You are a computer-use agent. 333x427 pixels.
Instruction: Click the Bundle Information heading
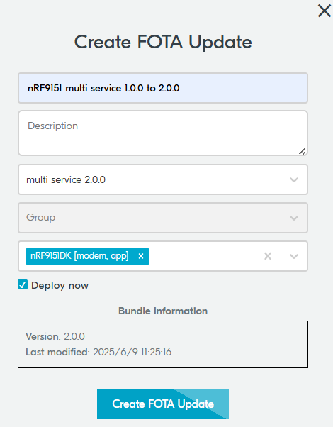coord(163,311)
